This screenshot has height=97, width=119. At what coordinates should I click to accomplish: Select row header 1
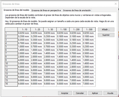pyautogui.click(x=11, y=33)
